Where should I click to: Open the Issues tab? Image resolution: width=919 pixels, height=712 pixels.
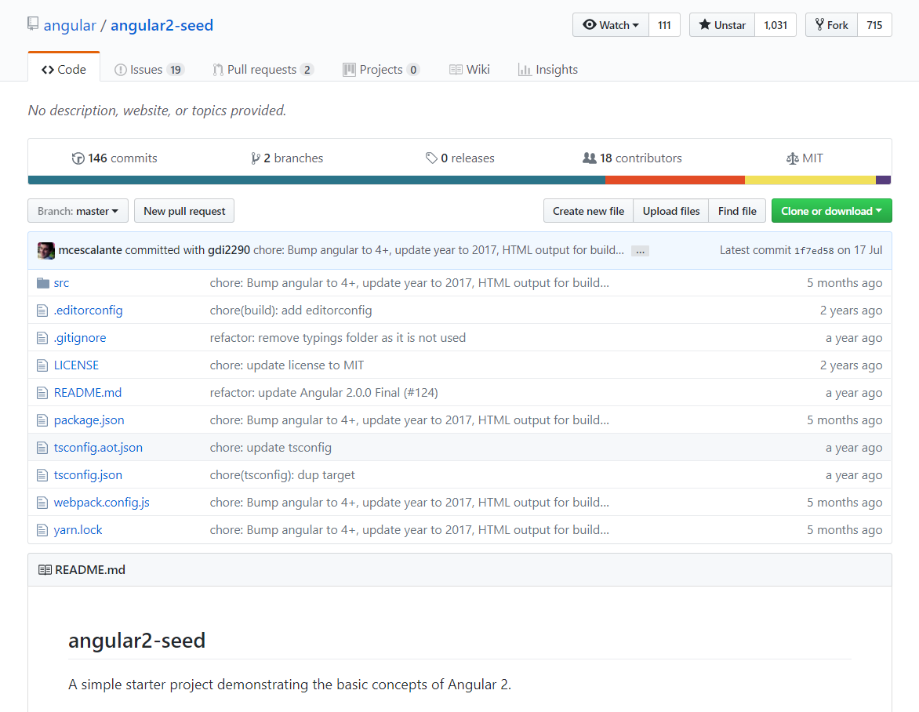[150, 69]
